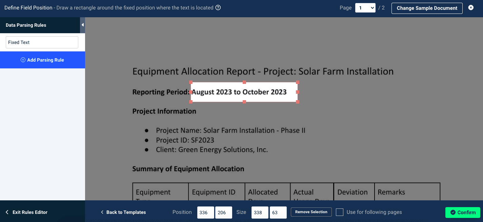Click the top-left selection resize handle
The image size is (483, 222).
click(191, 82)
